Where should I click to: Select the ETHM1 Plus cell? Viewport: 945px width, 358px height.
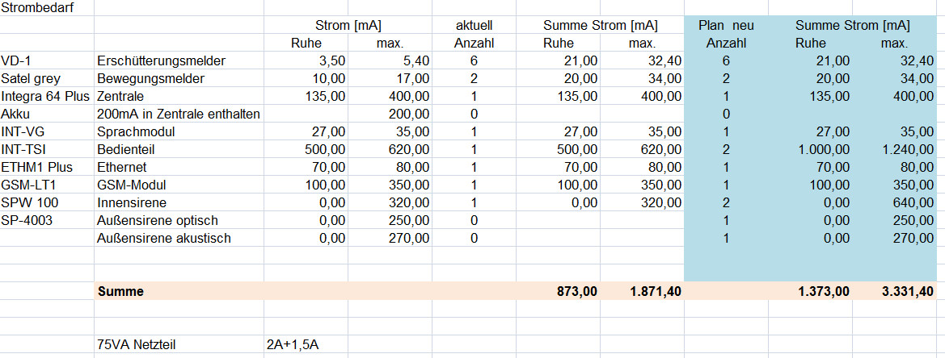[37, 167]
